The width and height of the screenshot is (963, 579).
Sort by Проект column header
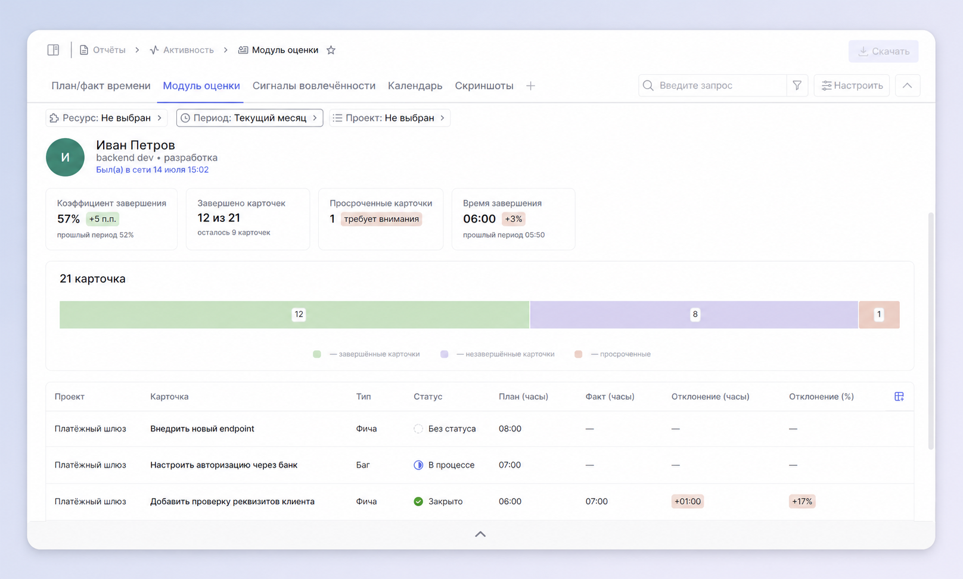(x=70, y=397)
